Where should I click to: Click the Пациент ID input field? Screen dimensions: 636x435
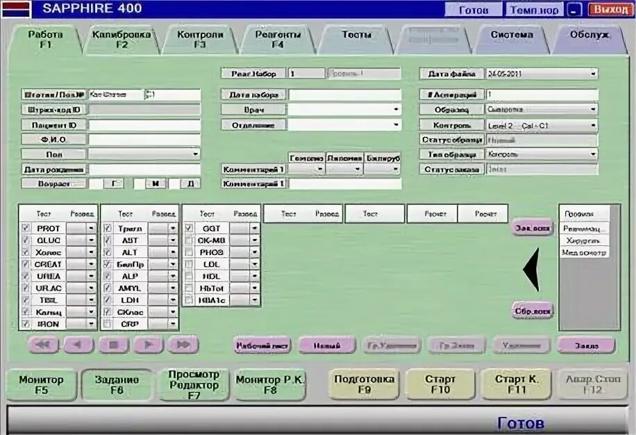click(144, 125)
